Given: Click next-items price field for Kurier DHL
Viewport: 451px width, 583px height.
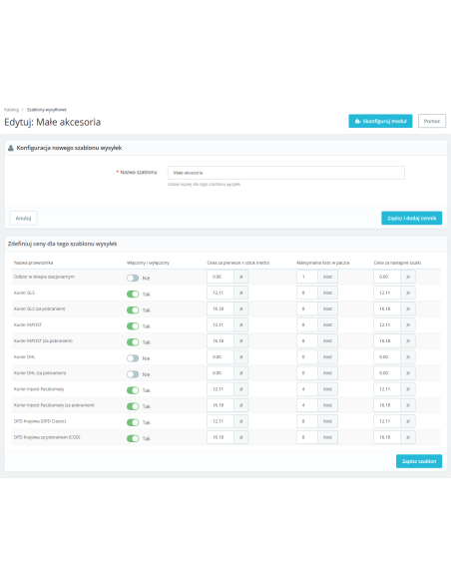Looking at the screenshot, I should 387,357.
